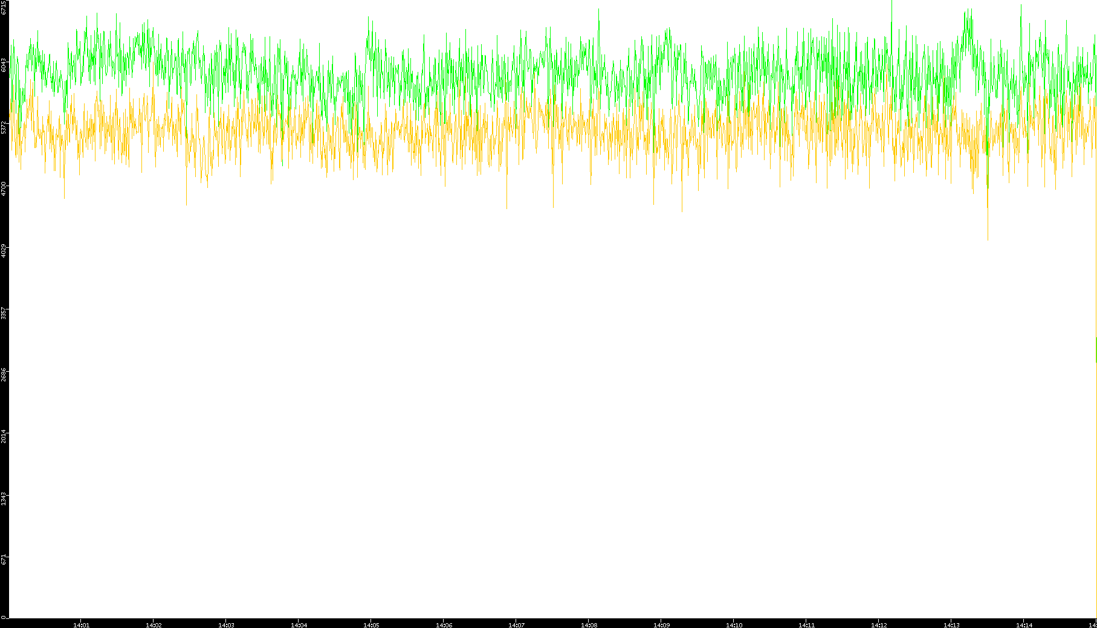The height and width of the screenshot is (628, 1097).
Task: Click the 14:01 time label
Action: point(81,625)
